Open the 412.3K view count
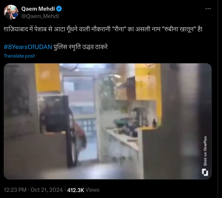This screenshot has height=198, width=222. click(x=76, y=190)
